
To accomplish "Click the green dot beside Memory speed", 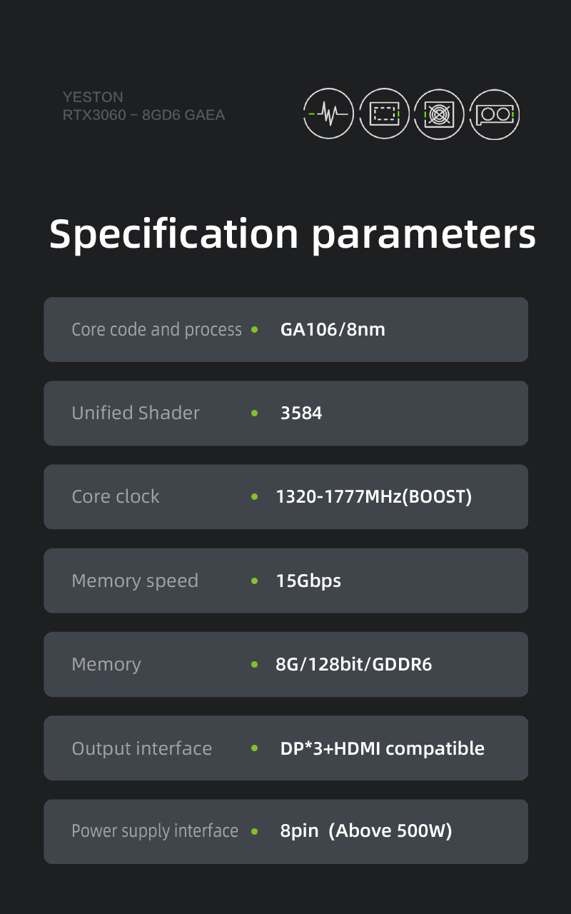I will coord(255,581).
